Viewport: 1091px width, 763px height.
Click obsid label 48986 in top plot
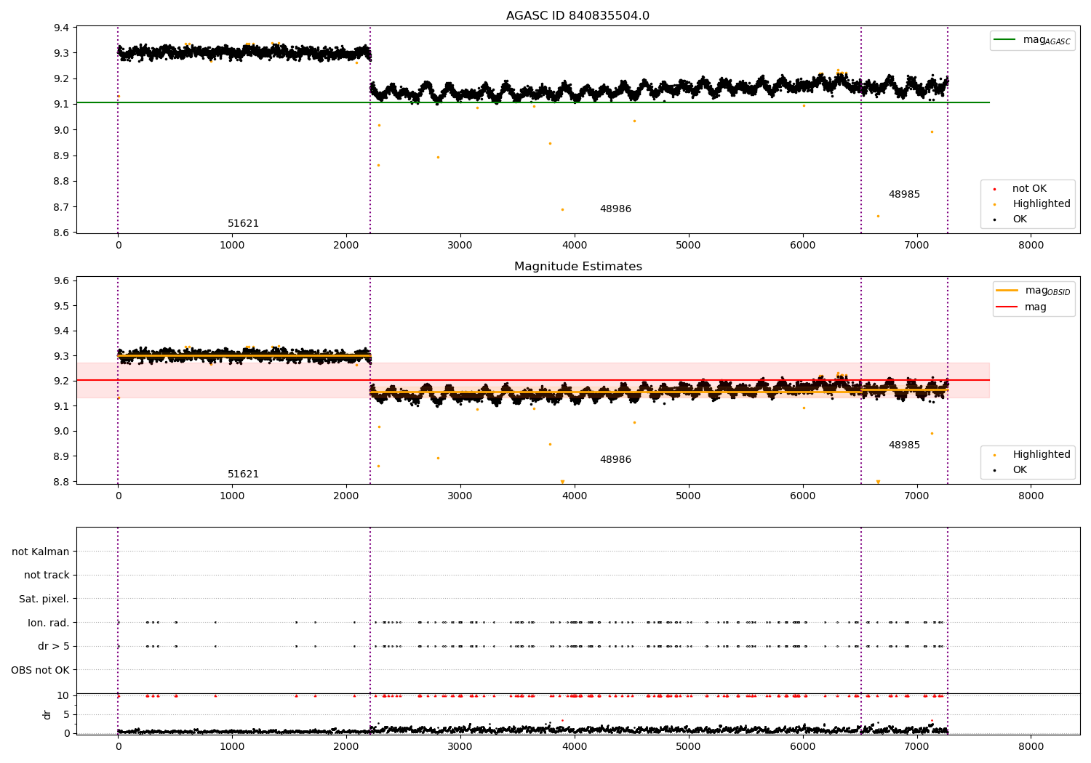click(x=615, y=209)
